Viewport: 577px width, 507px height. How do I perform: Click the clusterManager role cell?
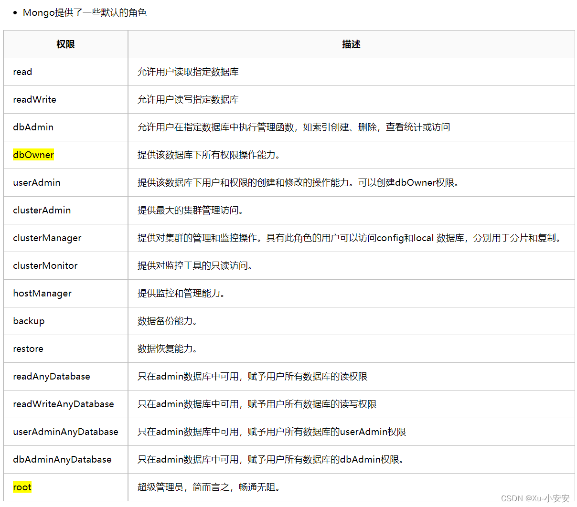pyautogui.click(x=46, y=238)
